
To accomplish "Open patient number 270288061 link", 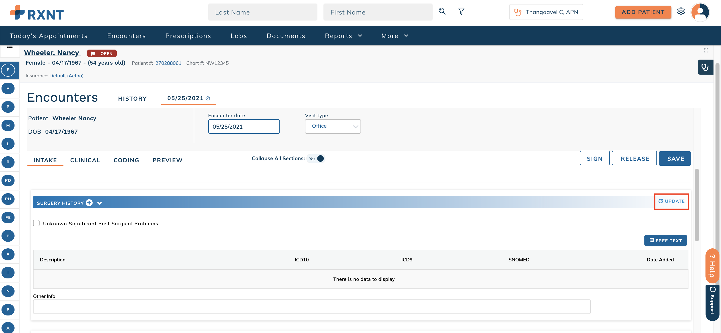I will click(x=168, y=63).
